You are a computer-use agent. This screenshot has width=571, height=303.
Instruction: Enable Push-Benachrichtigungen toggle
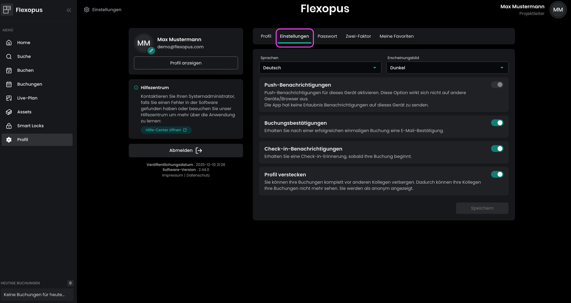coord(497,85)
